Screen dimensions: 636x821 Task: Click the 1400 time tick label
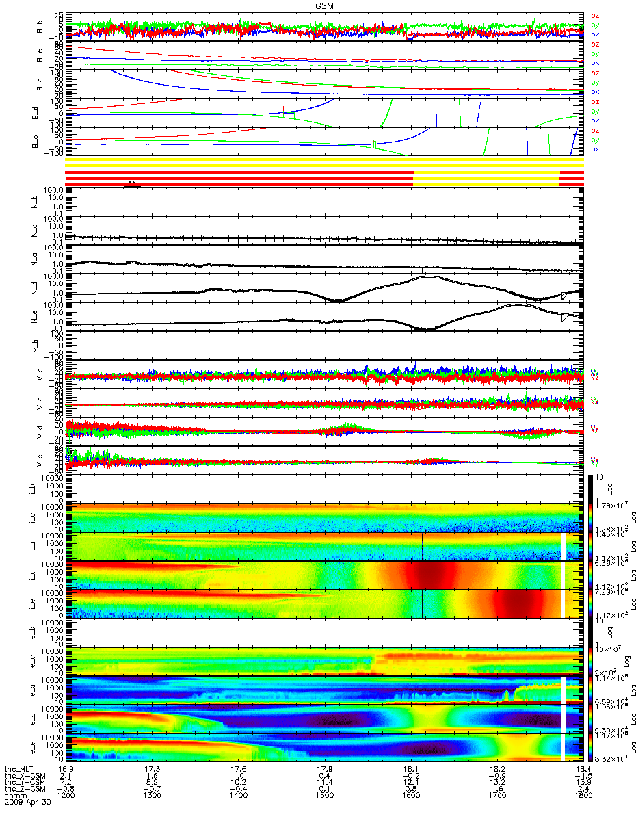coord(238,796)
